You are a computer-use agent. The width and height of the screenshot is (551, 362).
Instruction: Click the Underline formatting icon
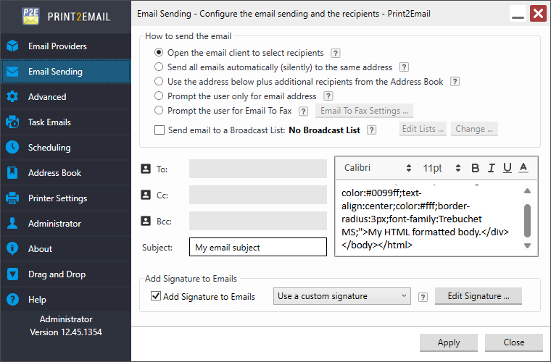click(507, 168)
